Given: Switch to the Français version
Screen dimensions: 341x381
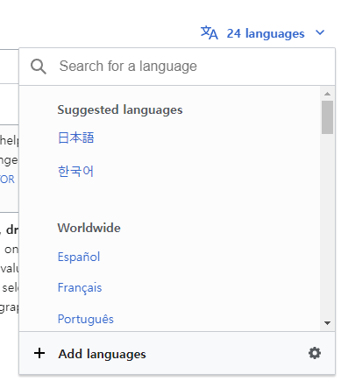Looking at the screenshot, I should tap(80, 288).
